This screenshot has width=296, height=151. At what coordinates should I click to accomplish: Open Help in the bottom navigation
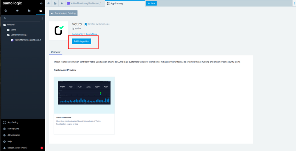point(9,141)
